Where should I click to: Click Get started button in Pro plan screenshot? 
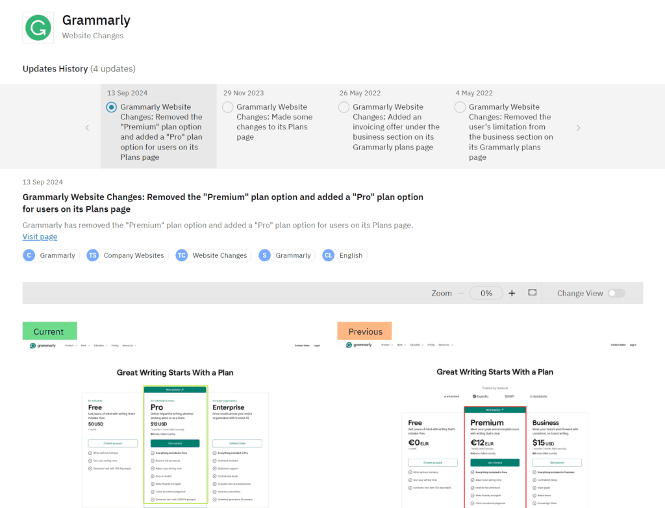pos(175,444)
